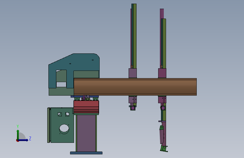Select the long brown horizontal beam
244x158 pixels.
135,87
